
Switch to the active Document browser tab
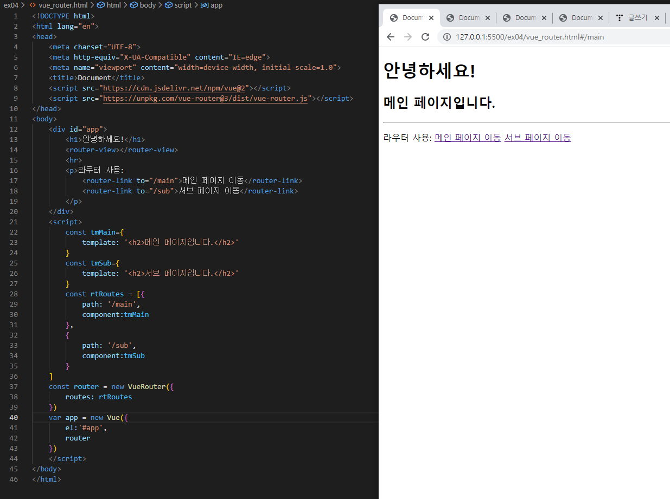pos(411,18)
